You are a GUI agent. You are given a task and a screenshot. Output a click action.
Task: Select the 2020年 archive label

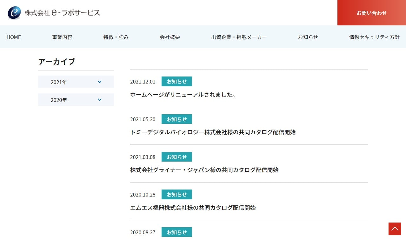click(x=59, y=100)
